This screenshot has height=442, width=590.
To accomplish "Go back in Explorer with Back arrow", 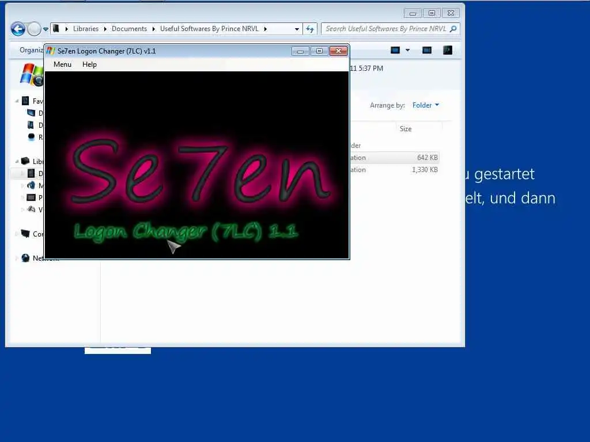I will click(18, 29).
